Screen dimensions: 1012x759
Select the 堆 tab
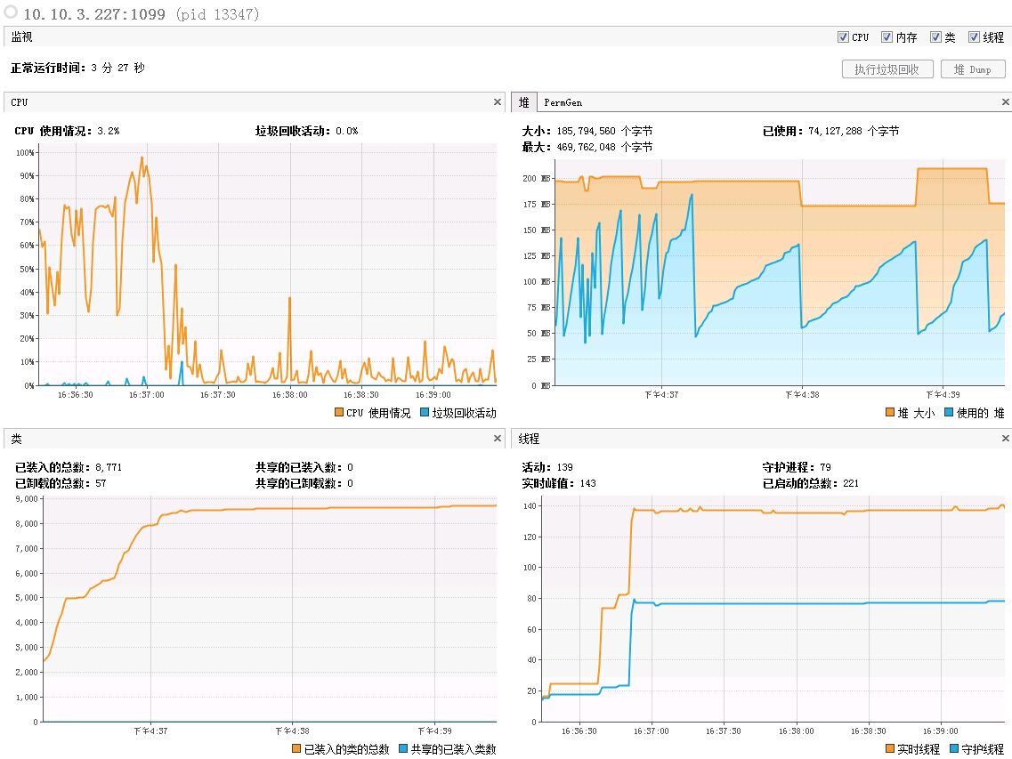tap(524, 102)
